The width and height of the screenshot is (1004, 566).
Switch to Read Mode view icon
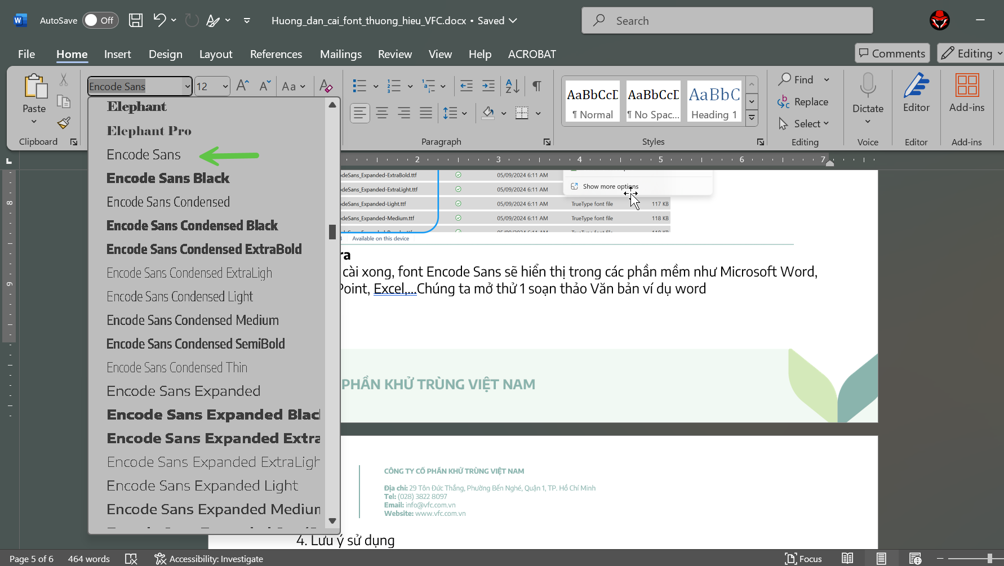(x=847, y=559)
